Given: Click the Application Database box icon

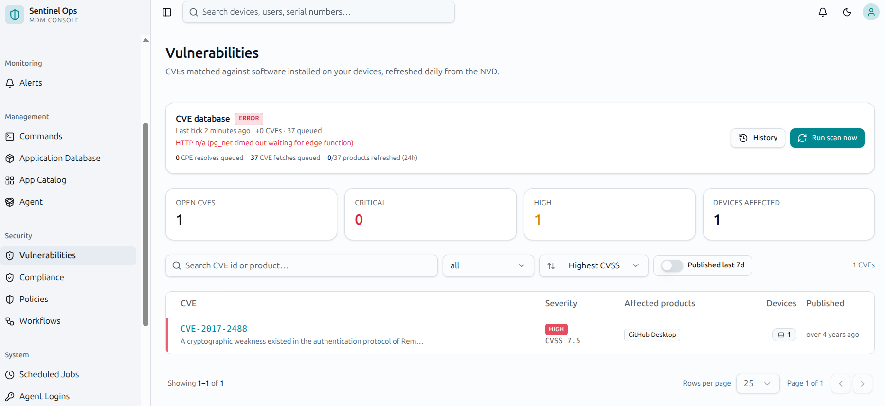Looking at the screenshot, I should point(10,159).
